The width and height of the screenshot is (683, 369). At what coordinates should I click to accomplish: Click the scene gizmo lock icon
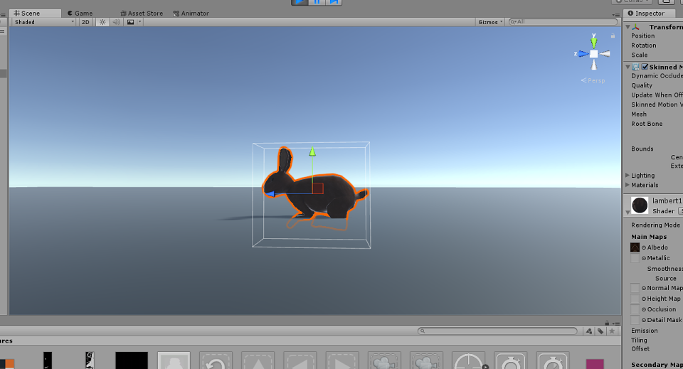click(x=613, y=36)
